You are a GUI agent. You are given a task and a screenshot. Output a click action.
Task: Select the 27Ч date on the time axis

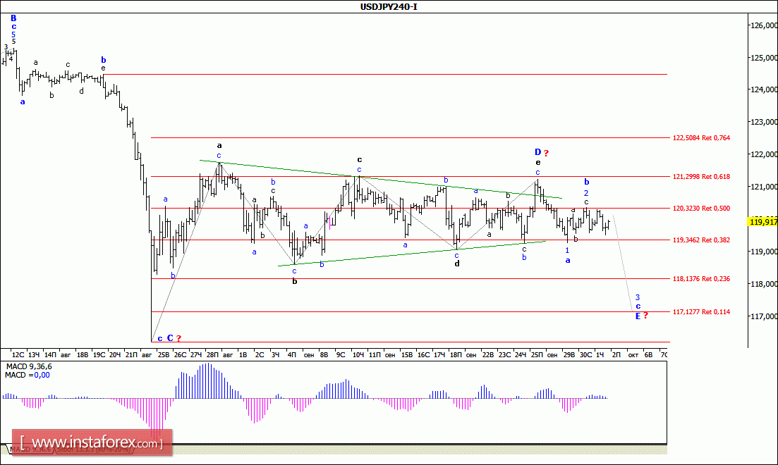tap(196, 354)
